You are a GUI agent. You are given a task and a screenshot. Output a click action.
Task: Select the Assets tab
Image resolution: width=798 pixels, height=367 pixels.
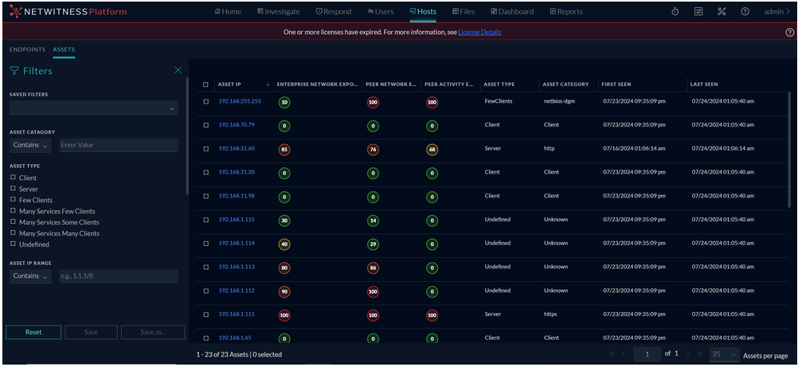coord(65,50)
